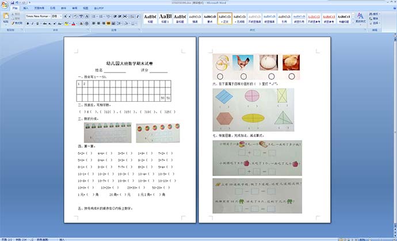Insert enclosed character icon
The height and width of the screenshot is (241, 397).
(x=86, y=24)
